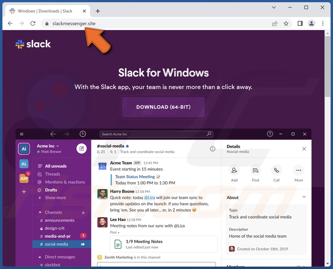Collapse the Direct messages section
333x269 pixels.
tap(40, 257)
